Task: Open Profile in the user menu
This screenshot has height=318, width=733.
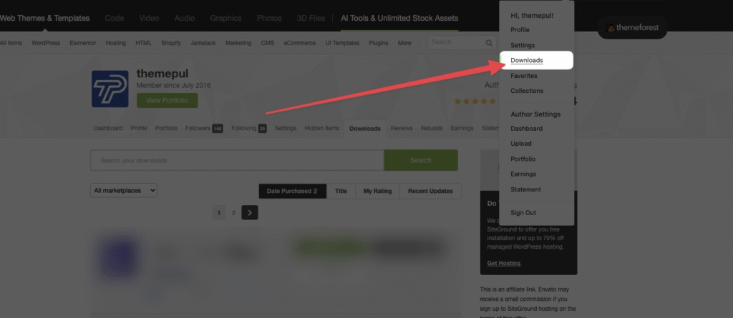Action: click(520, 30)
